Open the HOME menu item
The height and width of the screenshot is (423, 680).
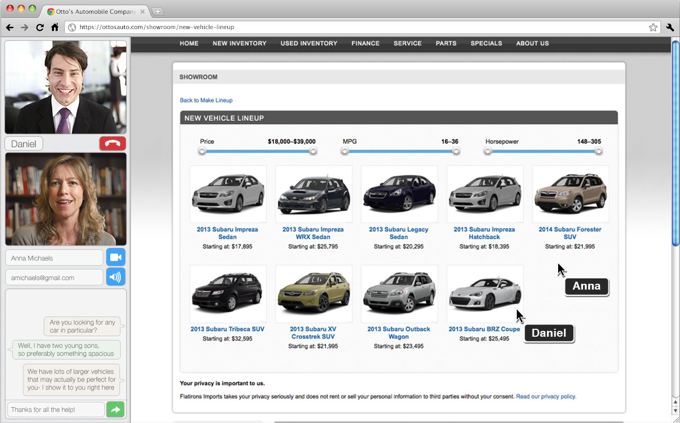[189, 43]
